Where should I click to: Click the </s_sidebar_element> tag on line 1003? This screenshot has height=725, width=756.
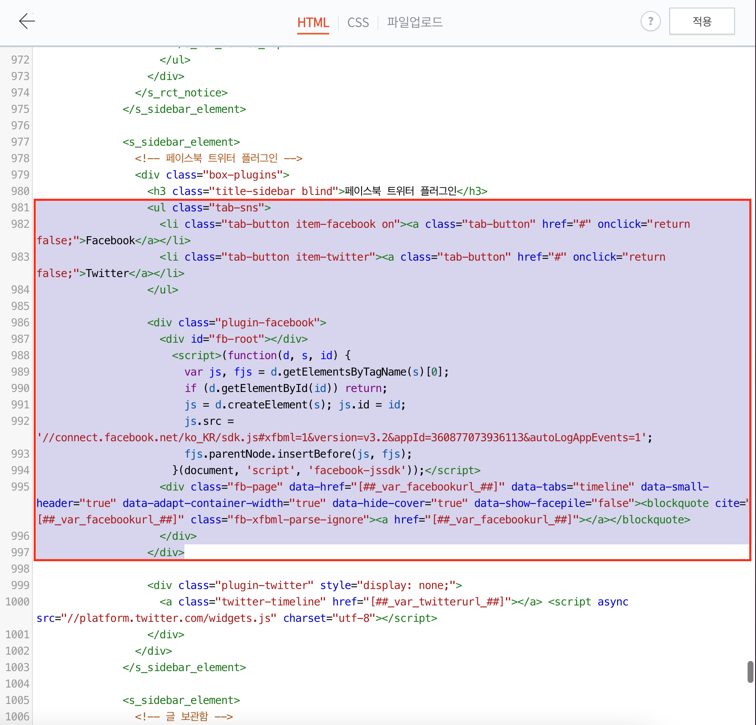click(184, 667)
